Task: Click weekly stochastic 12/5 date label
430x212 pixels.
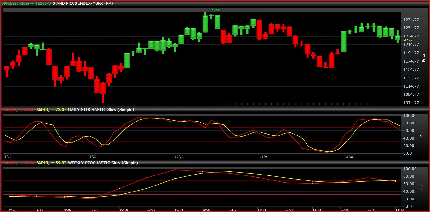Action: (371, 209)
